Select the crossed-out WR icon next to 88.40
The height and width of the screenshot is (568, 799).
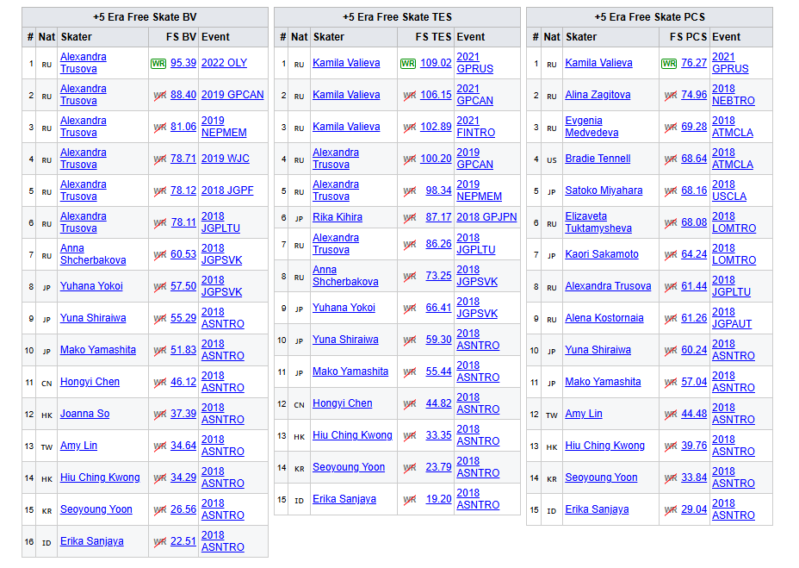pyautogui.click(x=159, y=95)
